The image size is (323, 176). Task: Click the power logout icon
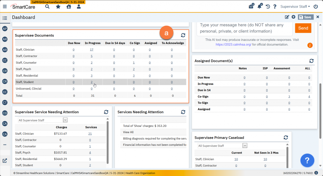click(x=316, y=6)
